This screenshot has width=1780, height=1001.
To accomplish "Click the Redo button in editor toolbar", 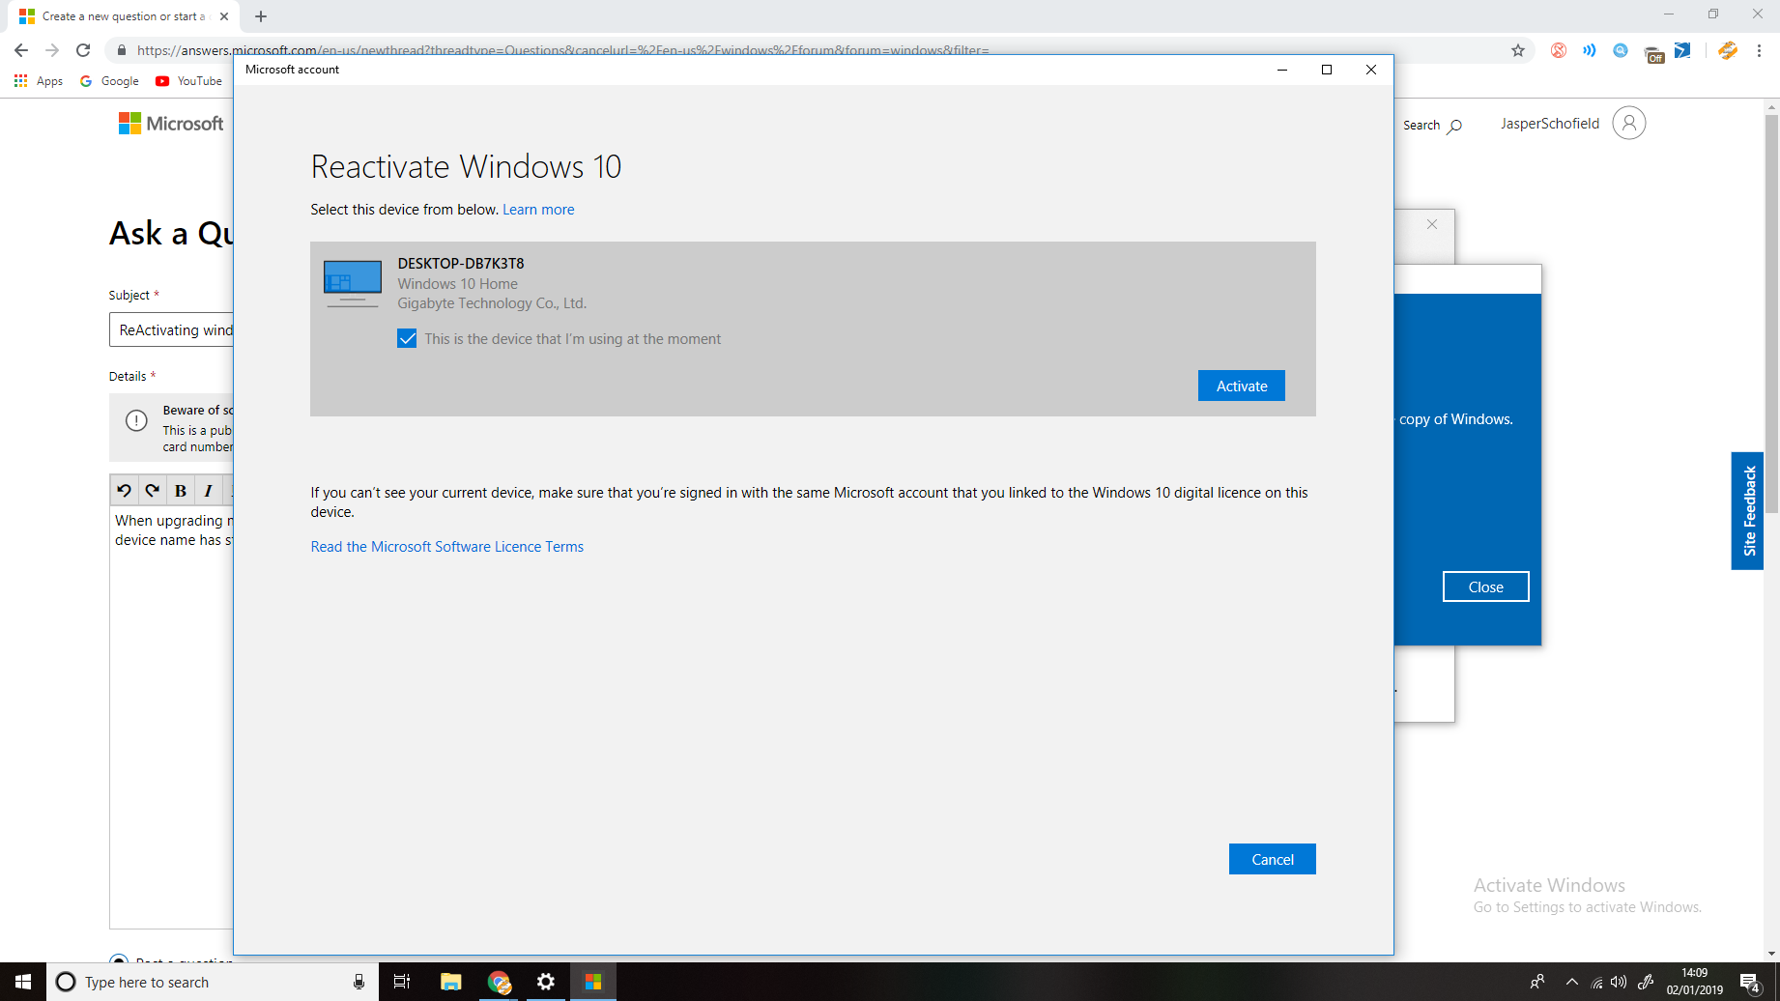I will coord(152,491).
